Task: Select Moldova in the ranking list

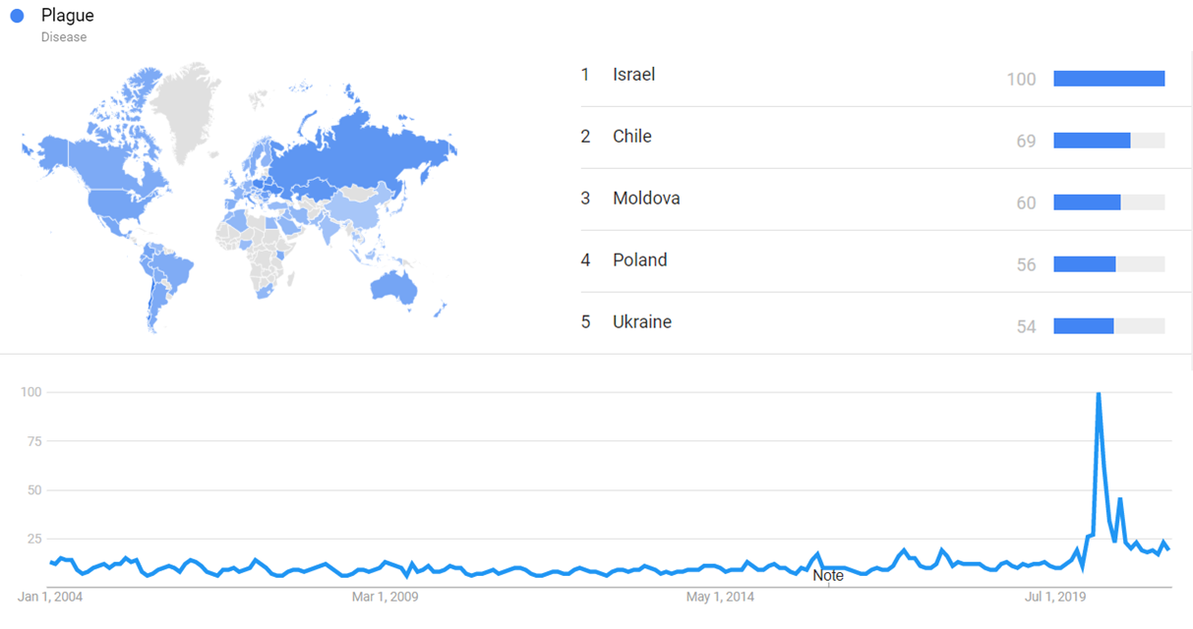Action: pos(646,199)
